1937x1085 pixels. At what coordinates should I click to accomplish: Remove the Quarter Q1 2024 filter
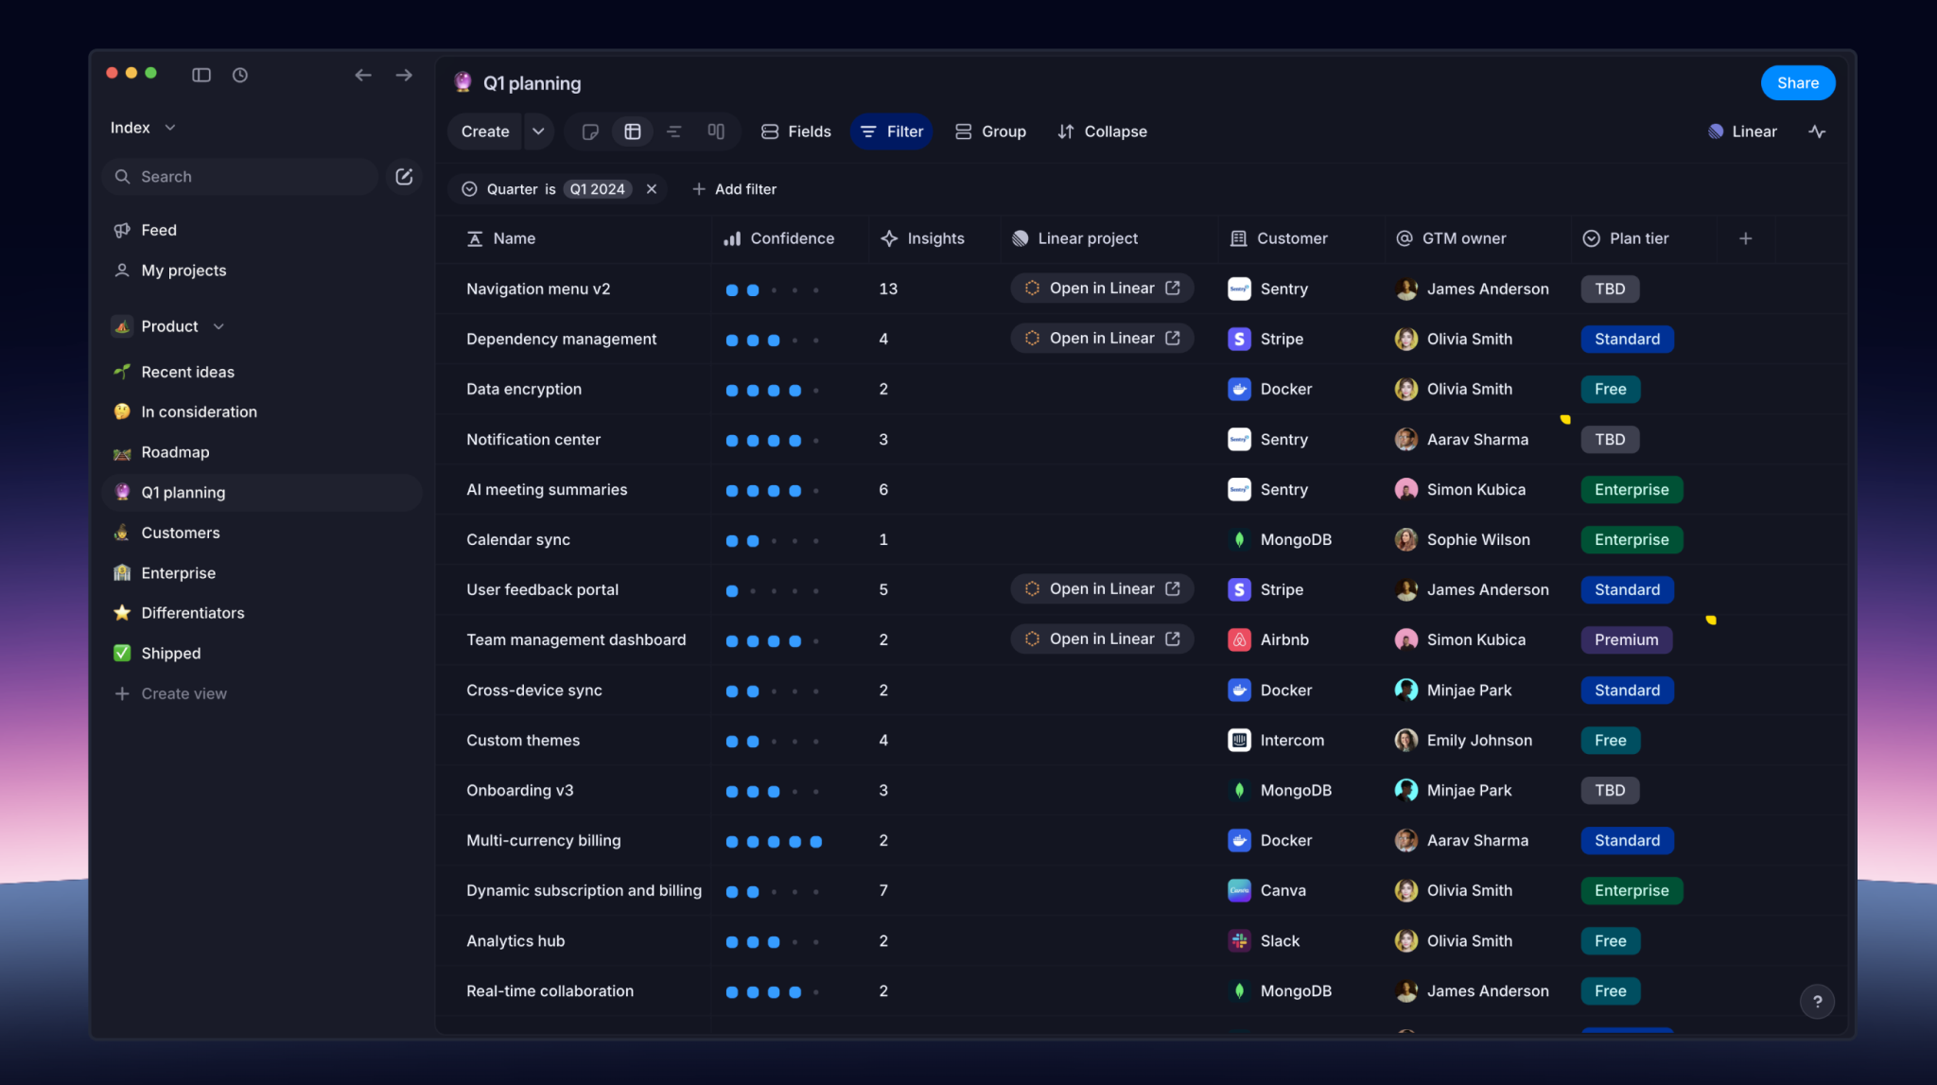coord(652,189)
